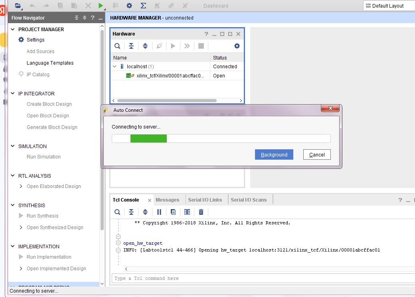Minimize the Flow Navigator panel
The width and height of the screenshot is (415, 297).
point(100,18)
